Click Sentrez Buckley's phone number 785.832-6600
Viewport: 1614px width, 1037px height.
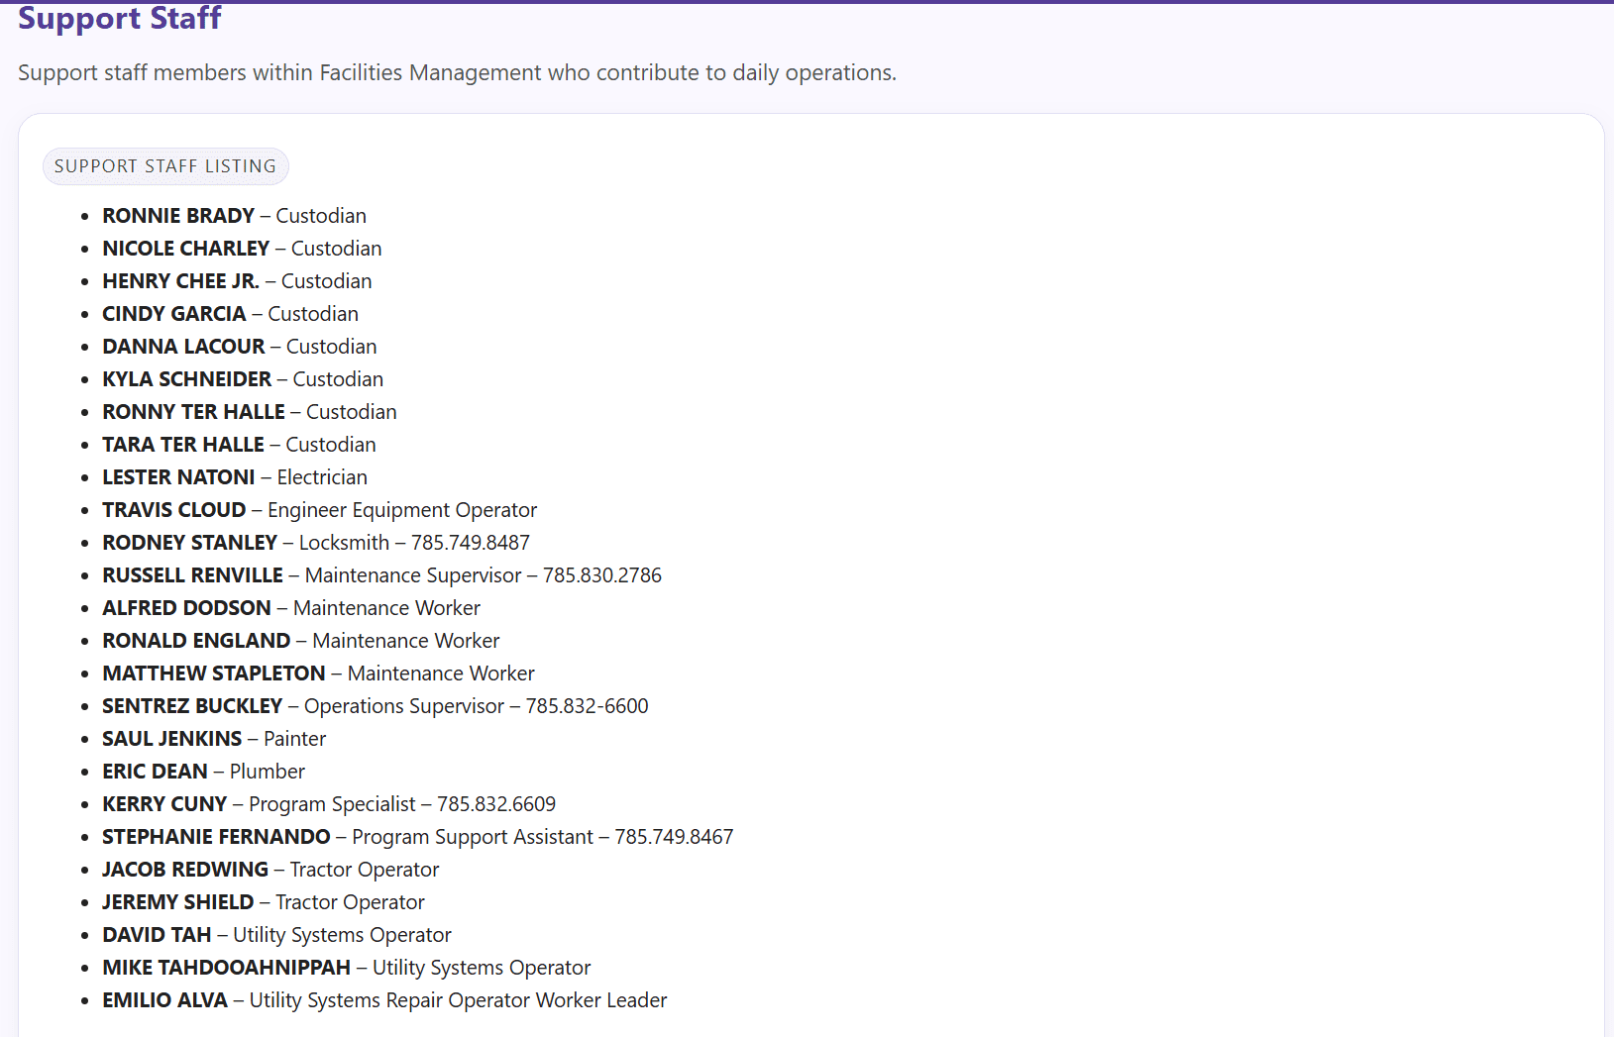point(587,706)
